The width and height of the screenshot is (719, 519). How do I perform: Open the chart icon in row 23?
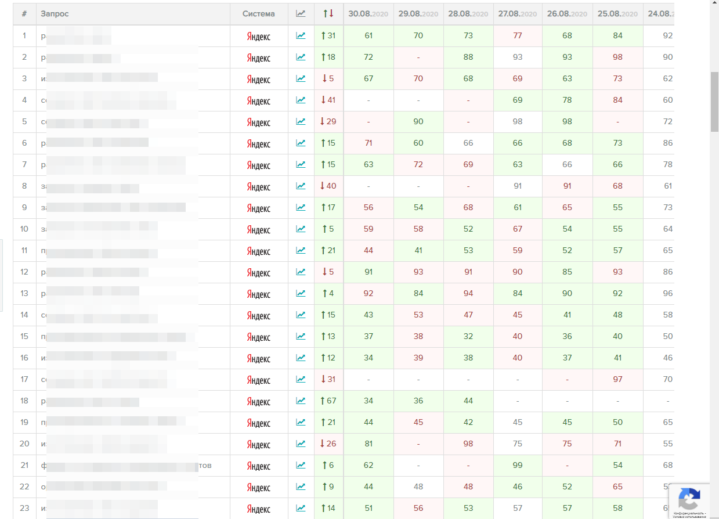(x=301, y=508)
